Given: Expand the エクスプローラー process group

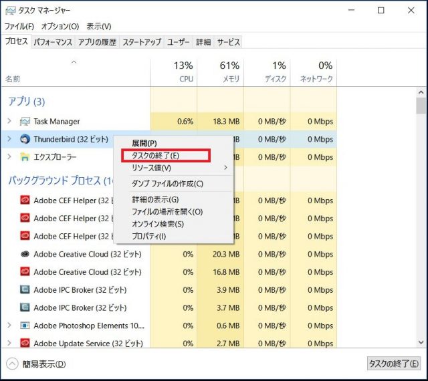Looking at the screenshot, I should pos(9,158).
